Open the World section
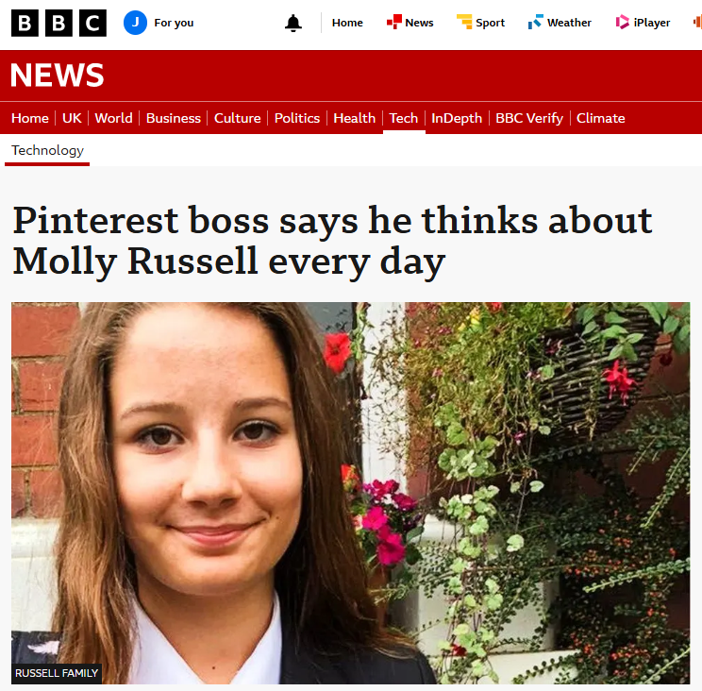 pyautogui.click(x=113, y=118)
